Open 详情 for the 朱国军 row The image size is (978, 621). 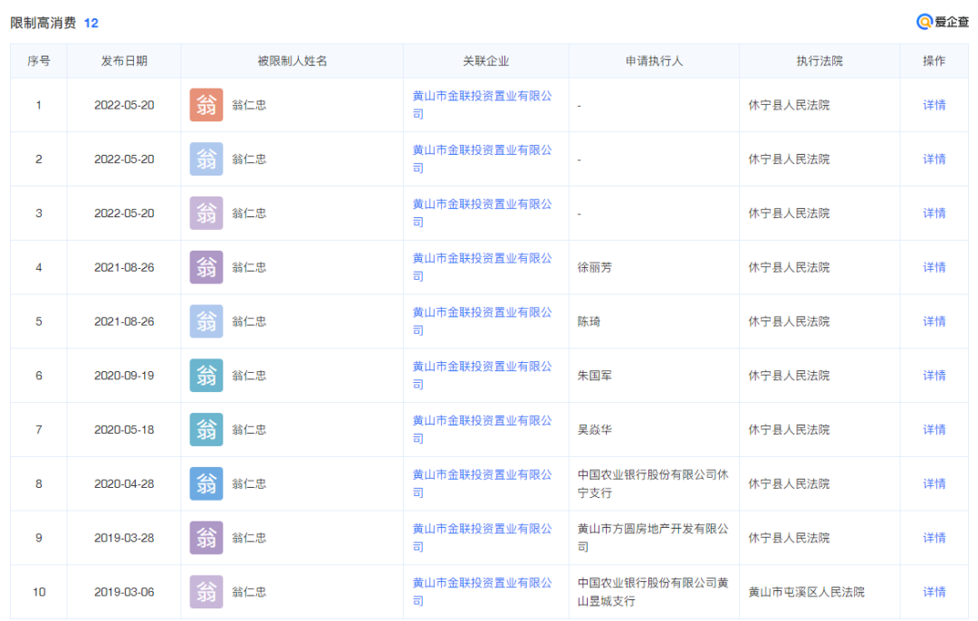[x=935, y=376]
